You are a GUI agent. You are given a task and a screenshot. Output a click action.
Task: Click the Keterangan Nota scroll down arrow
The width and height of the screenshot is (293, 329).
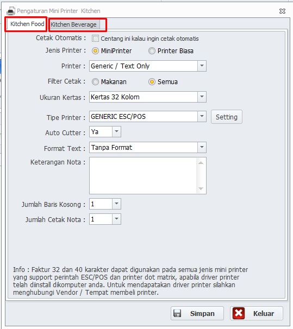click(x=201, y=188)
